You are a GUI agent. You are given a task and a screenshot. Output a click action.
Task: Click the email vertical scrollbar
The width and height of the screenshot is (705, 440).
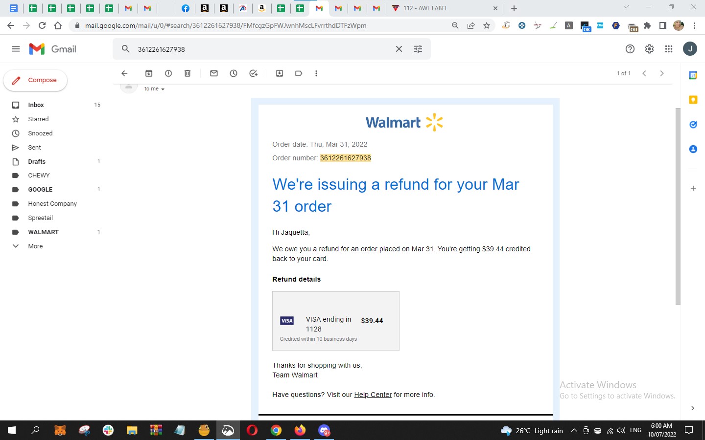(678, 206)
